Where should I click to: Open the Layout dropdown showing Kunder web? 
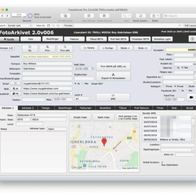(19, 26)
